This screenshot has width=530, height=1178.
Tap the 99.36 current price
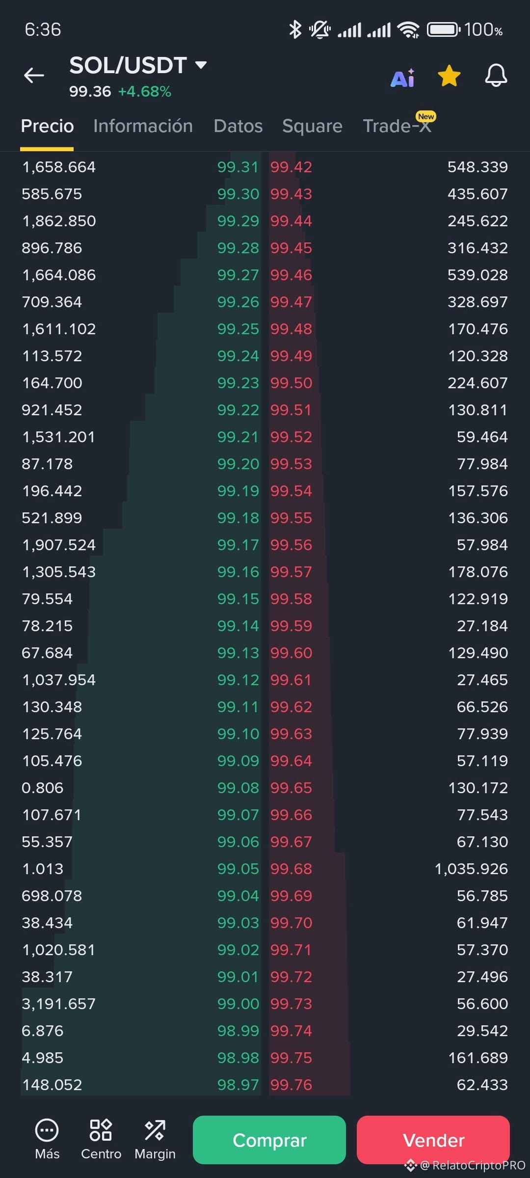pos(90,92)
